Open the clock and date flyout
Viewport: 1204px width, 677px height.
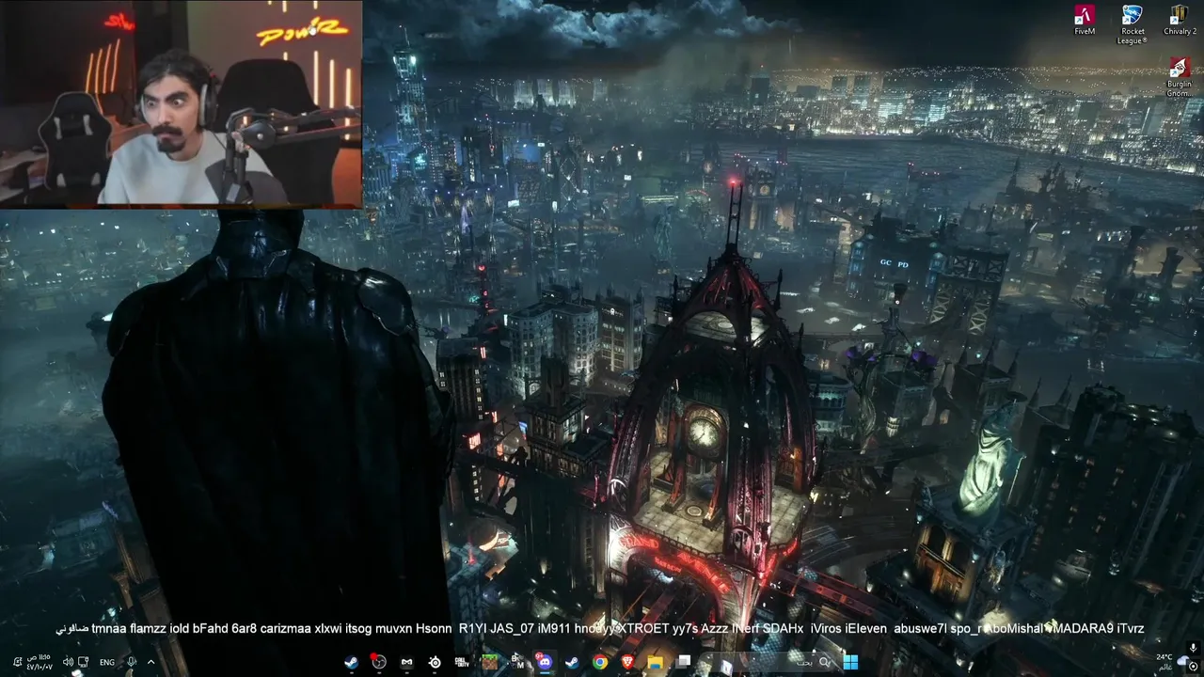(41, 662)
